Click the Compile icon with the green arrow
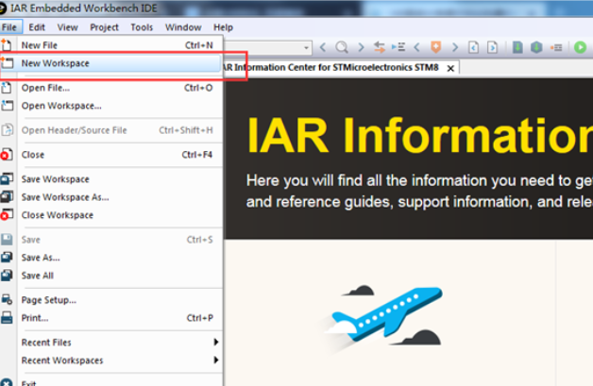593x386 pixels. [x=517, y=47]
